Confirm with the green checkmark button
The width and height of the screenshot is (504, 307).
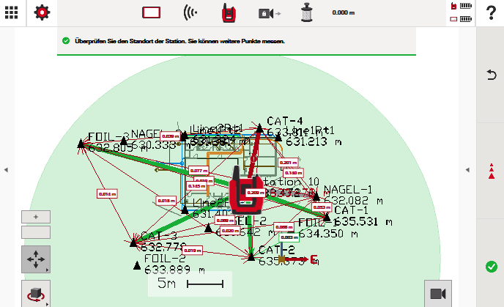click(x=491, y=267)
